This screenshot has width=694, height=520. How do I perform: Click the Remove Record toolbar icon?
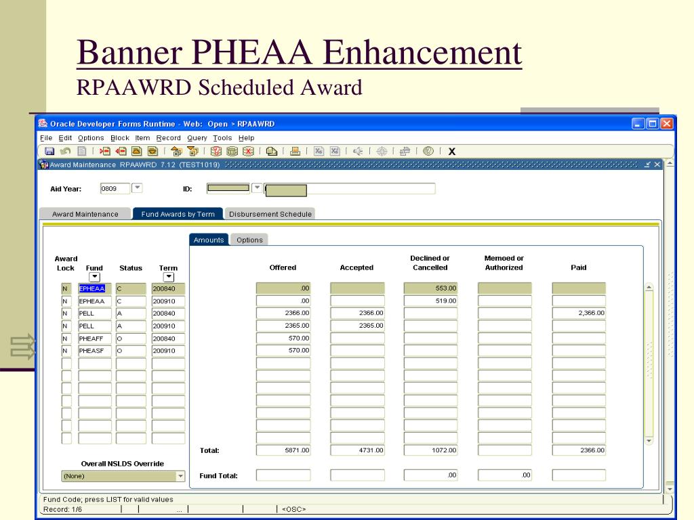click(121, 151)
